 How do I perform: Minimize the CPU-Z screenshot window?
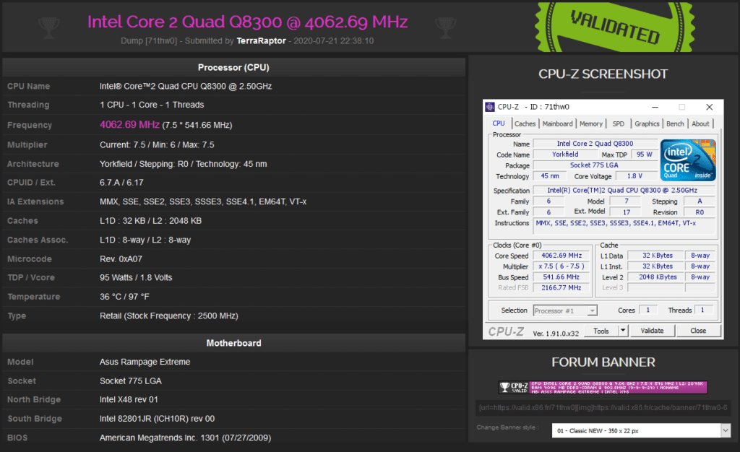(655, 107)
